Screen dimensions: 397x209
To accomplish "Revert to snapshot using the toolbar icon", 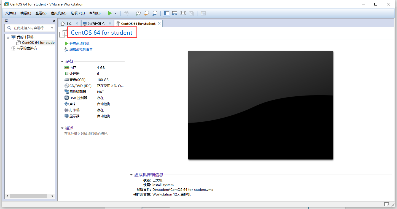I will (147, 13).
